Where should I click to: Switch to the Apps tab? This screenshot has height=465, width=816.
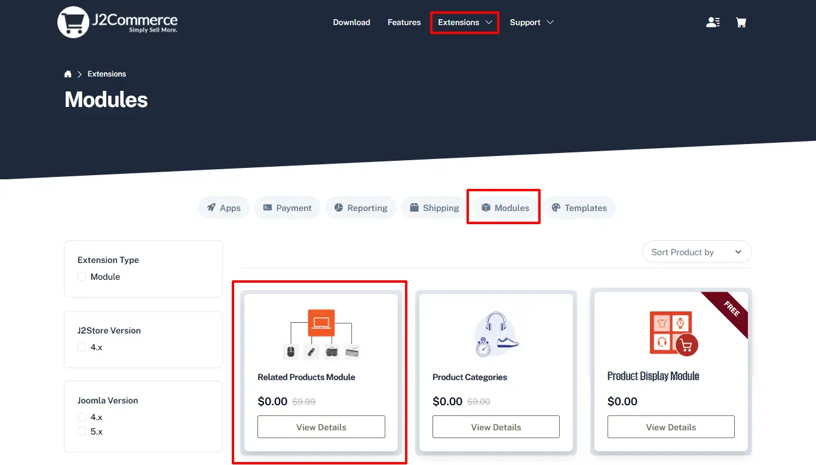coord(224,208)
